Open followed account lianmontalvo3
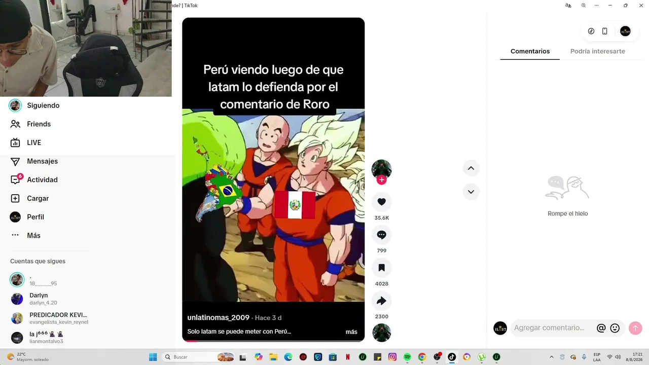Screen dimensions: 649x365 [x=37, y=338]
